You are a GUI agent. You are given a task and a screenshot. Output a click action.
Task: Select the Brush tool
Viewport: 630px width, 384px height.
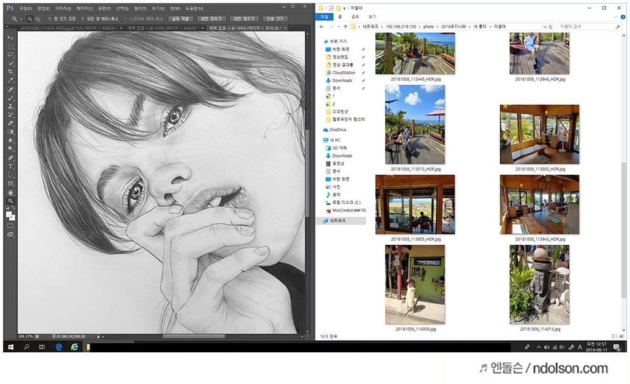[10, 97]
